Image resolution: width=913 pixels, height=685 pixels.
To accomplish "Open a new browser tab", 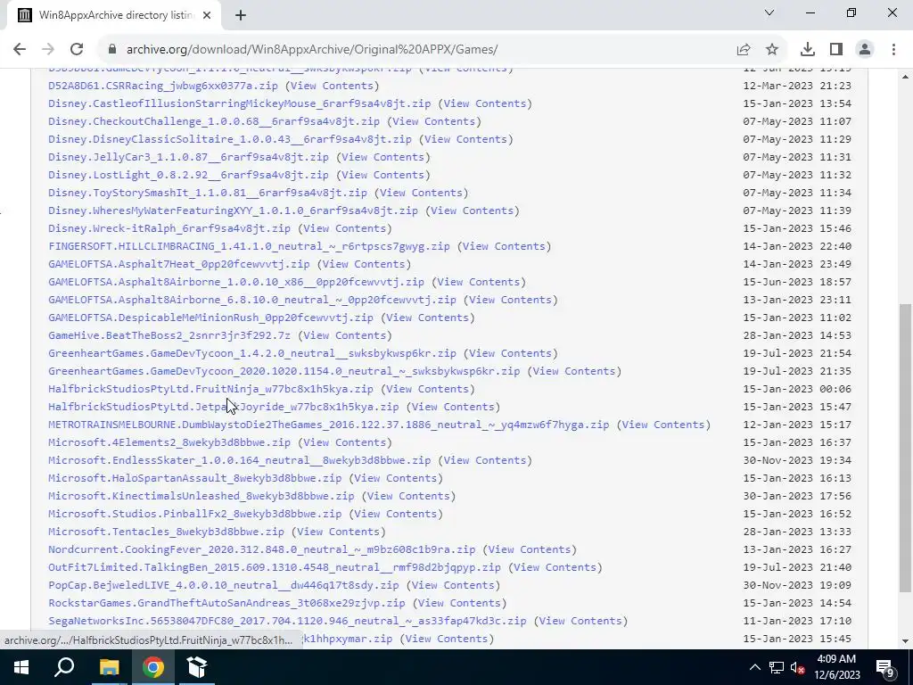I will (x=241, y=15).
